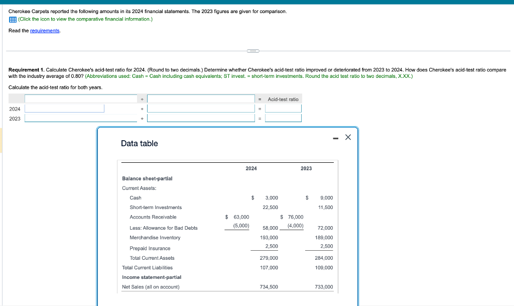
Task: Click the current liabilities value 109,000
Action: coord(324,268)
